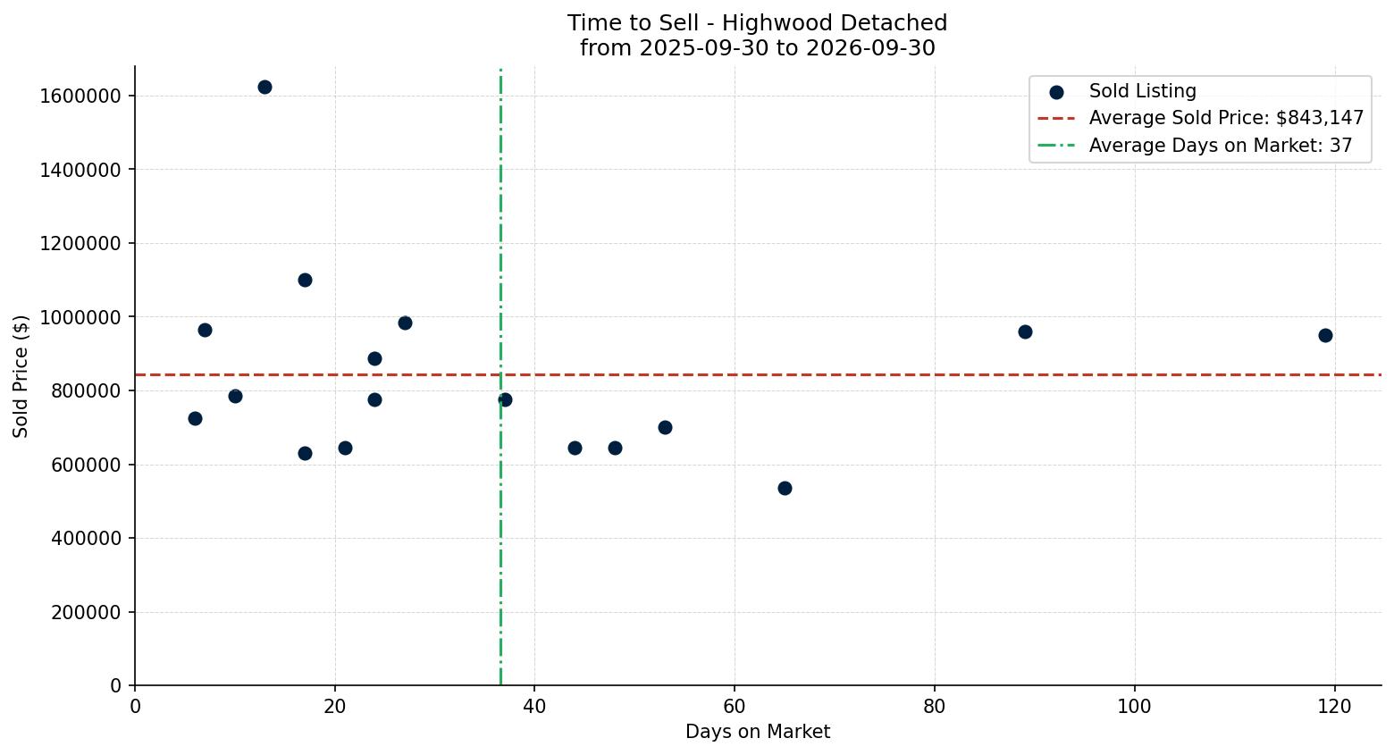
Task: Select the y-axis tick label "1400000"
Action: [x=80, y=170]
